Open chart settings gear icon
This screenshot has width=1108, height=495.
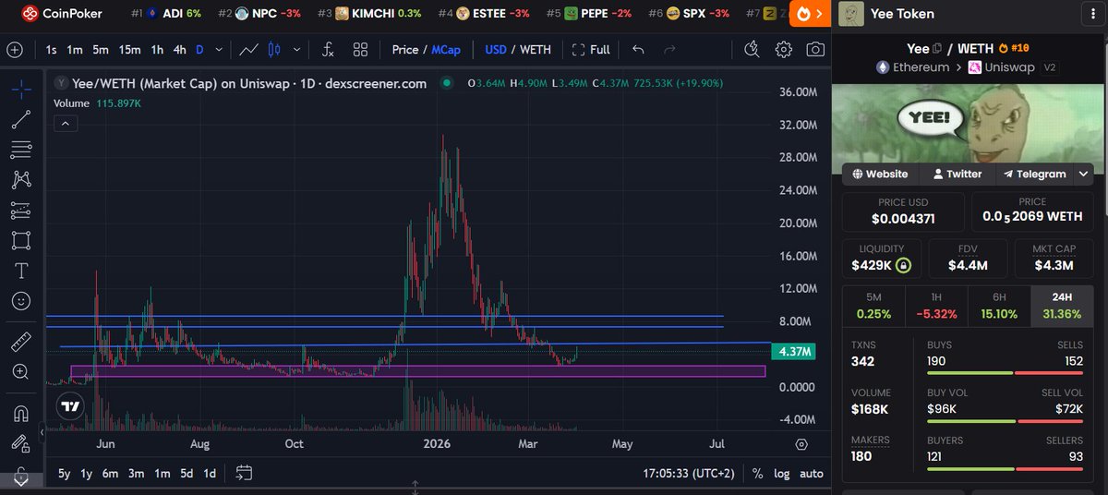pyautogui.click(x=783, y=50)
